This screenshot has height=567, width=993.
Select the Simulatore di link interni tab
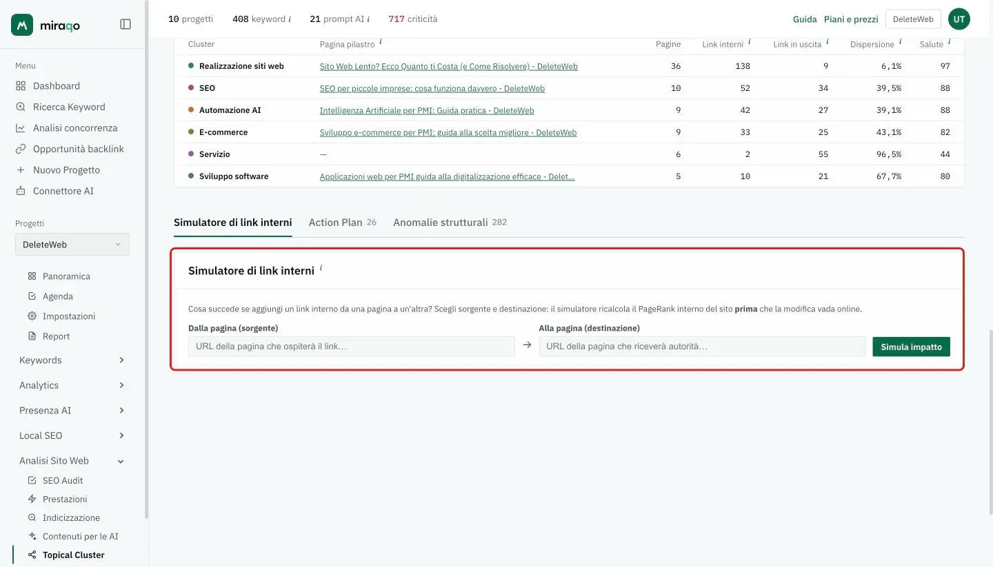(x=233, y=223)
